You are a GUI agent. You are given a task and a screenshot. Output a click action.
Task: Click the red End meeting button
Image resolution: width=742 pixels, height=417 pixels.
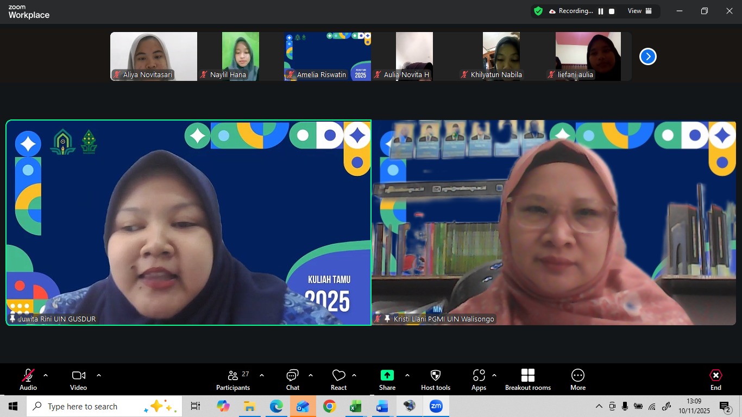coord(715,379)
